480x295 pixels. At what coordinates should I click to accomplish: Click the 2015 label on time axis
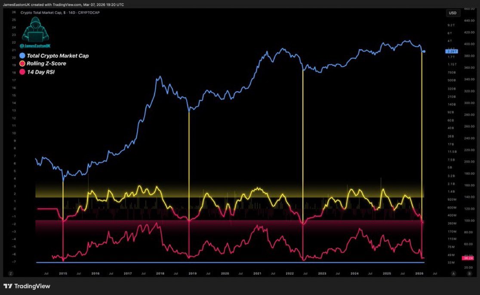(63, 273)
